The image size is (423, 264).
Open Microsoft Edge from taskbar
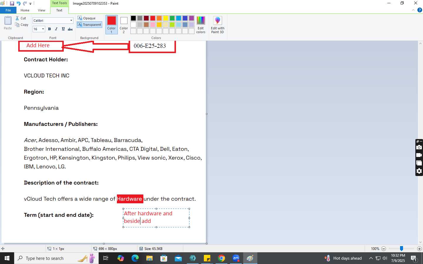135,258
